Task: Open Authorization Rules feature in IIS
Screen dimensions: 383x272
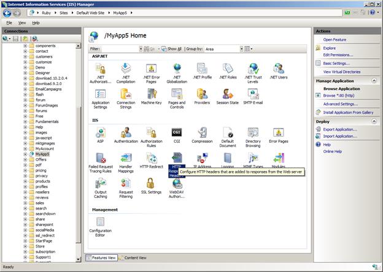Action: coord(151,137)
